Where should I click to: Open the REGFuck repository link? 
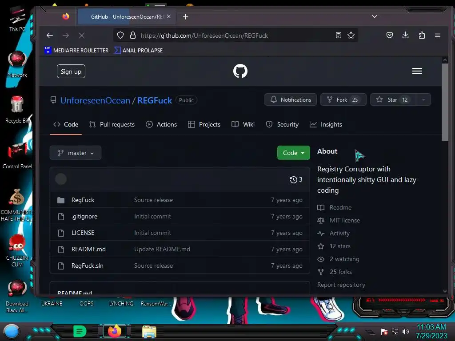coord(155,100)
